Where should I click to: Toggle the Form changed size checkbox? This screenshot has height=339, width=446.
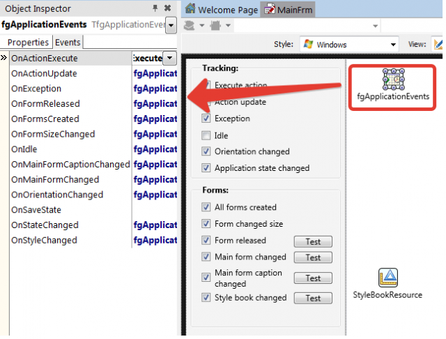(x=206, y=223)
